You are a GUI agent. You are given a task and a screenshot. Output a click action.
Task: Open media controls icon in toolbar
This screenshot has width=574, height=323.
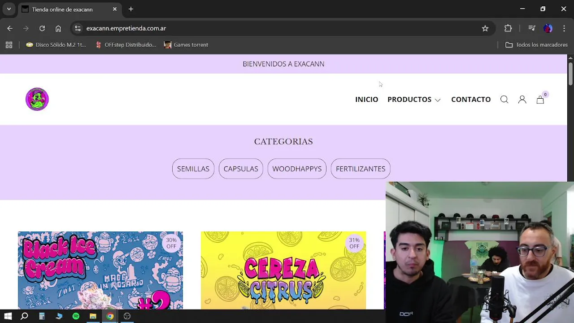pos(532,28)
